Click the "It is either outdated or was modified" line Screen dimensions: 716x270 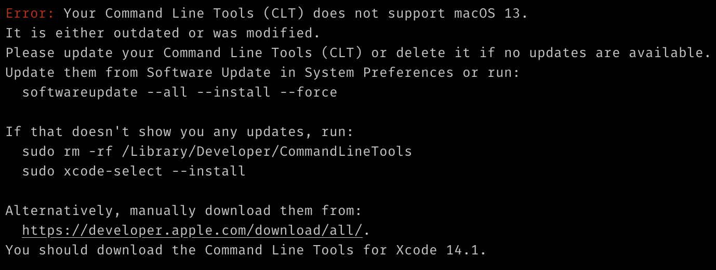[163, 33]
